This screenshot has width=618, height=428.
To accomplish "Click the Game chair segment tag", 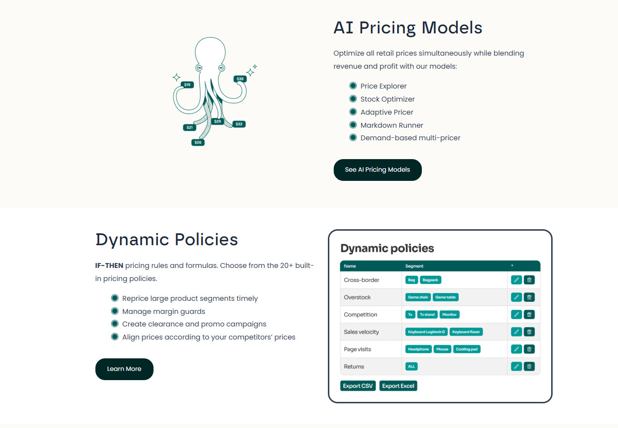I will [x=418, y=297].
